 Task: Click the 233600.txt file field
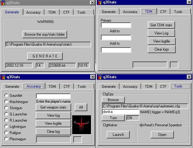pyautogui.click(x=62, y=65)
